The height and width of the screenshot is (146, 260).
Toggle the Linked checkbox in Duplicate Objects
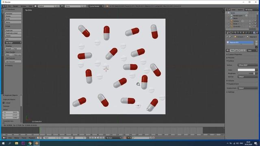tap(4, 103)
